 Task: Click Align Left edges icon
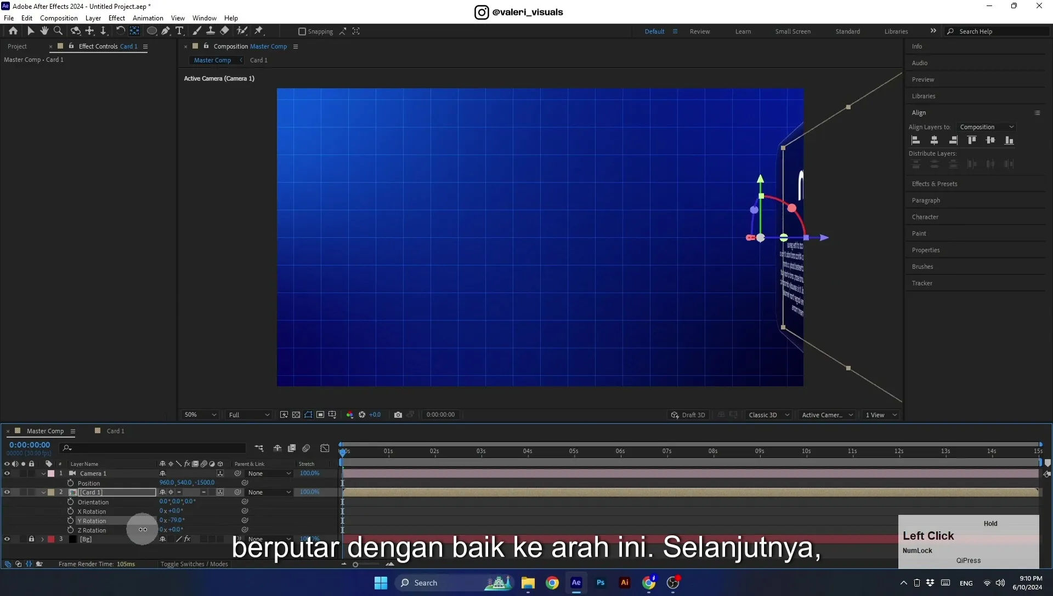(916, 141)
